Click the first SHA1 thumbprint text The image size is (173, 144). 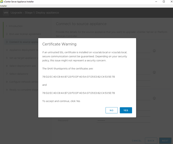(78, 77)
